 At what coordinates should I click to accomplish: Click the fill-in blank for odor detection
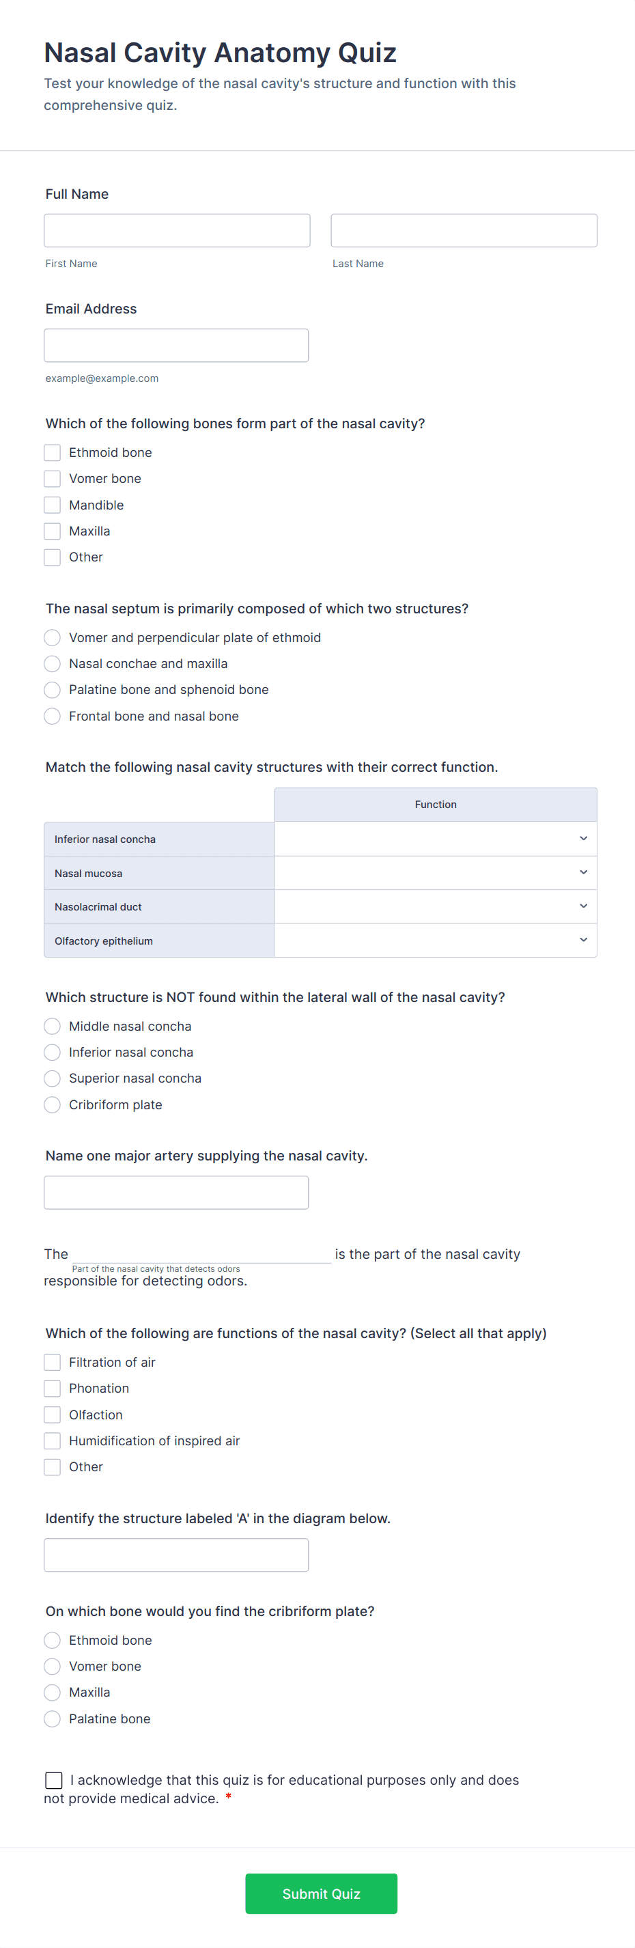(x=200, y=1254)
